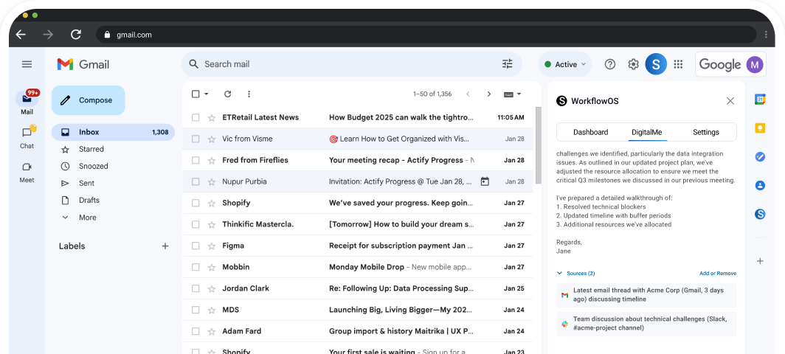Select the Nupur Purbia email checkbox
This screenshot has height=354, width=785.
(196, 181)
